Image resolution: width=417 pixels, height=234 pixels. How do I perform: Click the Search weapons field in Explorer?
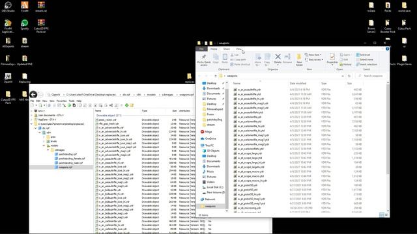pos(371,76)
